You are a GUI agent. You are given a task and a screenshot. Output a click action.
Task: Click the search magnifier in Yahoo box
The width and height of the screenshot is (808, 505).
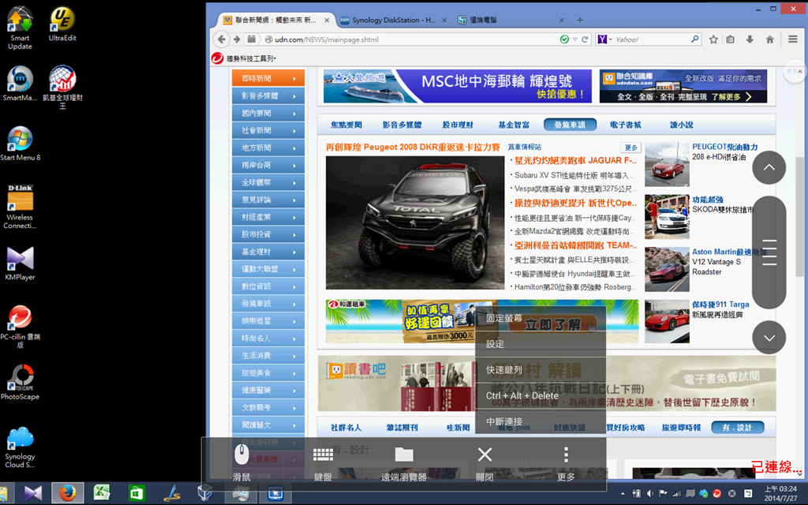[x=694, y=39]
